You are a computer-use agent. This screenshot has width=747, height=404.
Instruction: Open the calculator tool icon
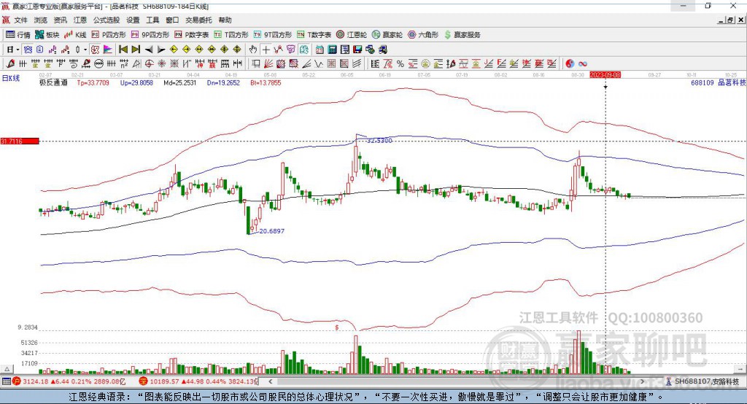pos(332,50)
